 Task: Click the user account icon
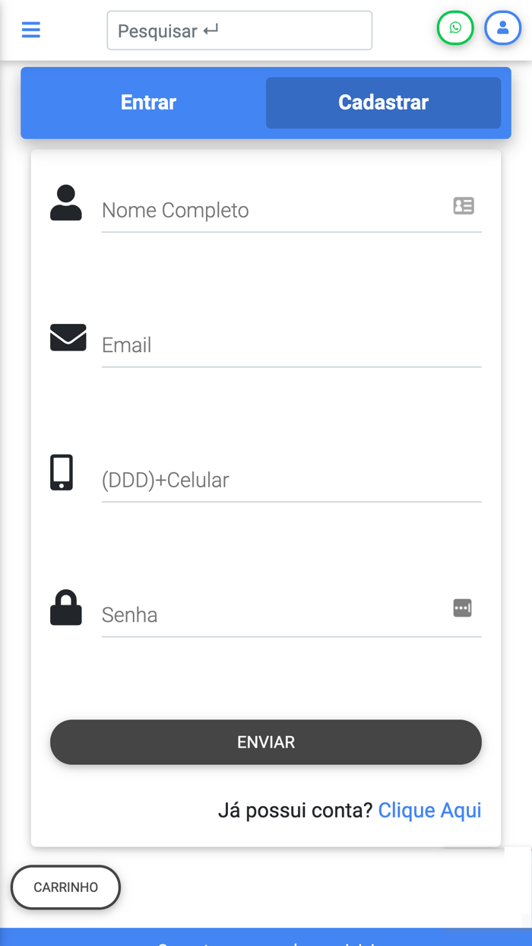point(502,28)
